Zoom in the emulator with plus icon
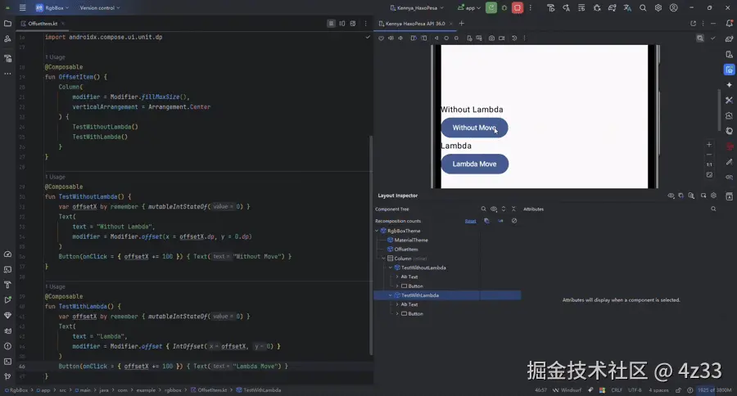The width and height of the screenshot is (737, 396). click(709, 144)
